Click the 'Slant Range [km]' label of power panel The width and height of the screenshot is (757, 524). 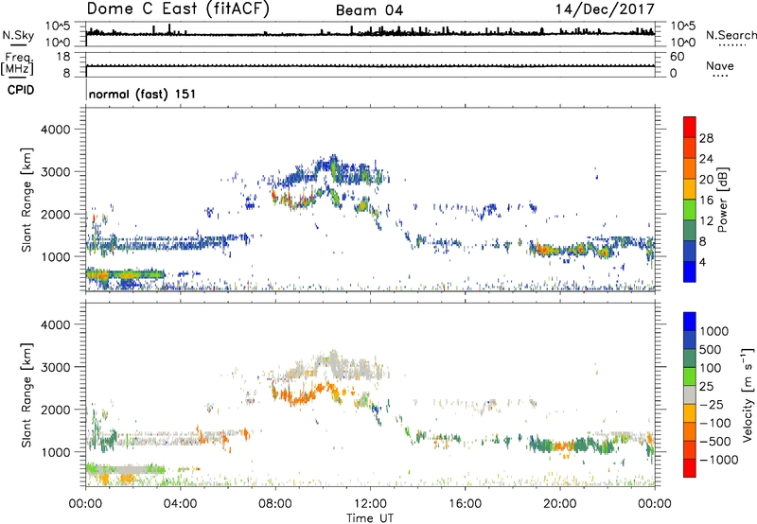(x=26, y=200)
